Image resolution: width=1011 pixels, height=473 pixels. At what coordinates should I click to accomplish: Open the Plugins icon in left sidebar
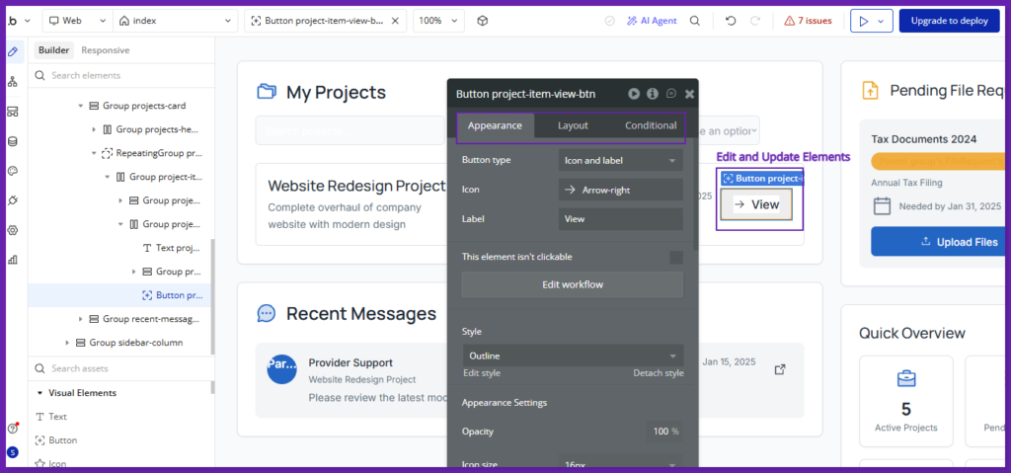pos(12,200)
